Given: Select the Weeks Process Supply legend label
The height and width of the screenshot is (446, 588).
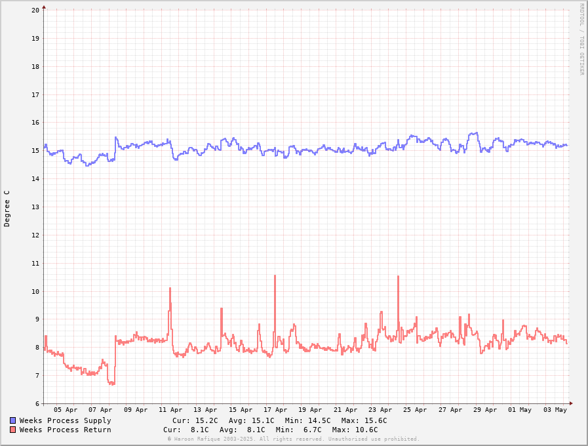Looking at the screenshot, I should click(x=65, y=420).
